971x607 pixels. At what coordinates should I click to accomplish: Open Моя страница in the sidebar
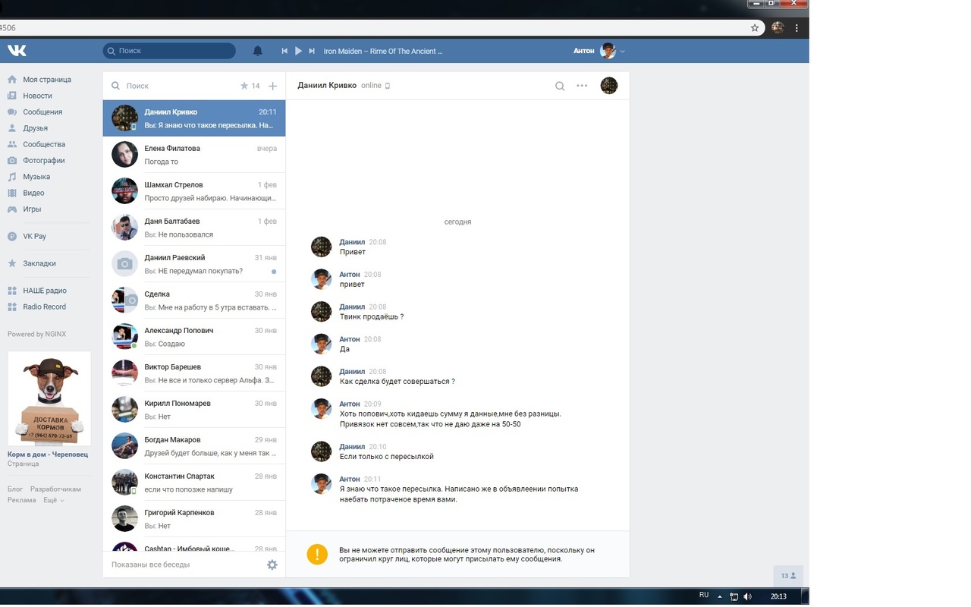(x=47, y=80)
